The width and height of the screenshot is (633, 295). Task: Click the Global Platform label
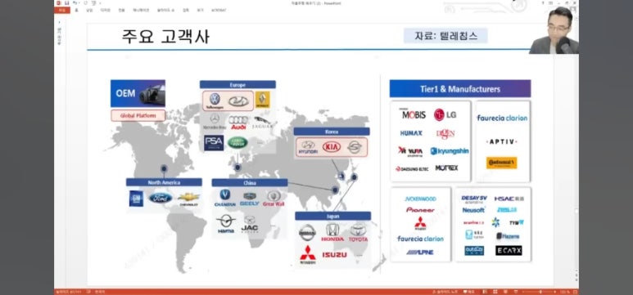click(138, 116)
